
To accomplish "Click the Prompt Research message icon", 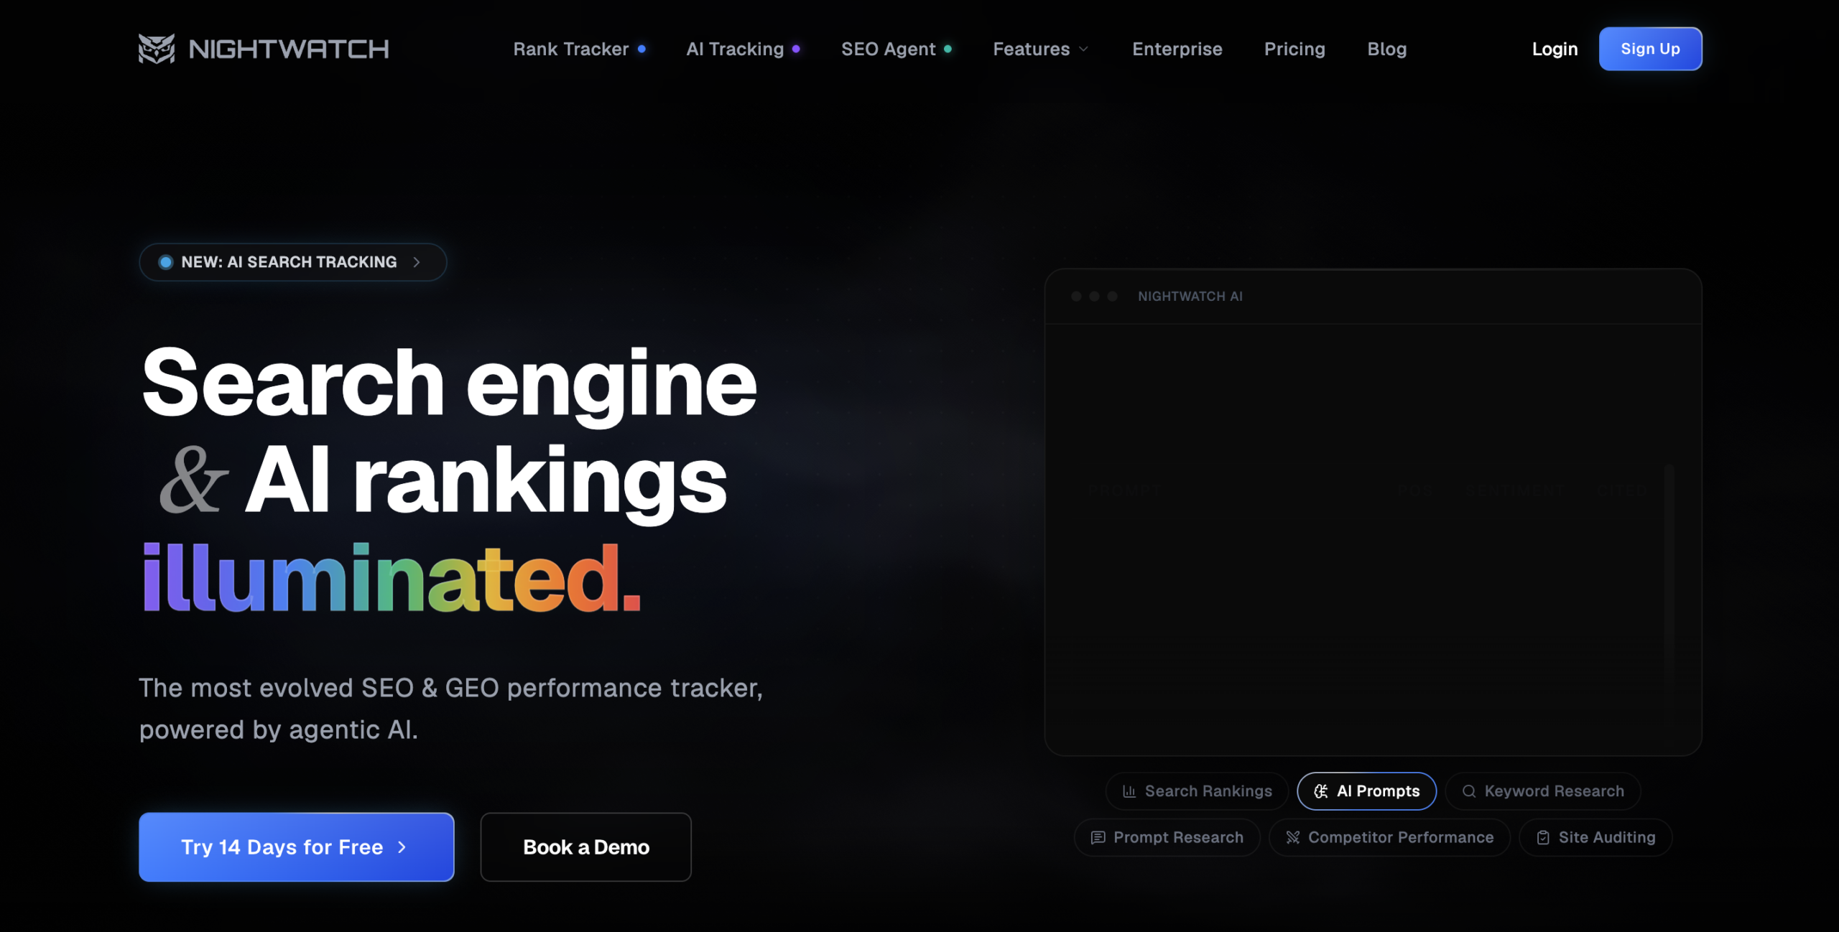I will (x=1098, y=837).
